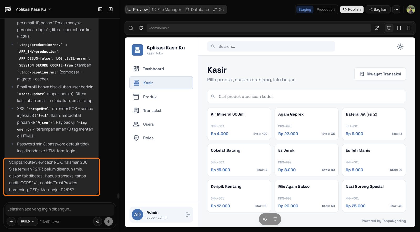Toggle light/dark theme sun icon
The image size is (420, 232).
click(x=400, y=47)
